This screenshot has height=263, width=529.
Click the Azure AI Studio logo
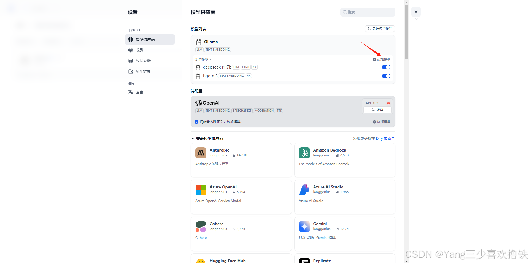tap(304, 190)
